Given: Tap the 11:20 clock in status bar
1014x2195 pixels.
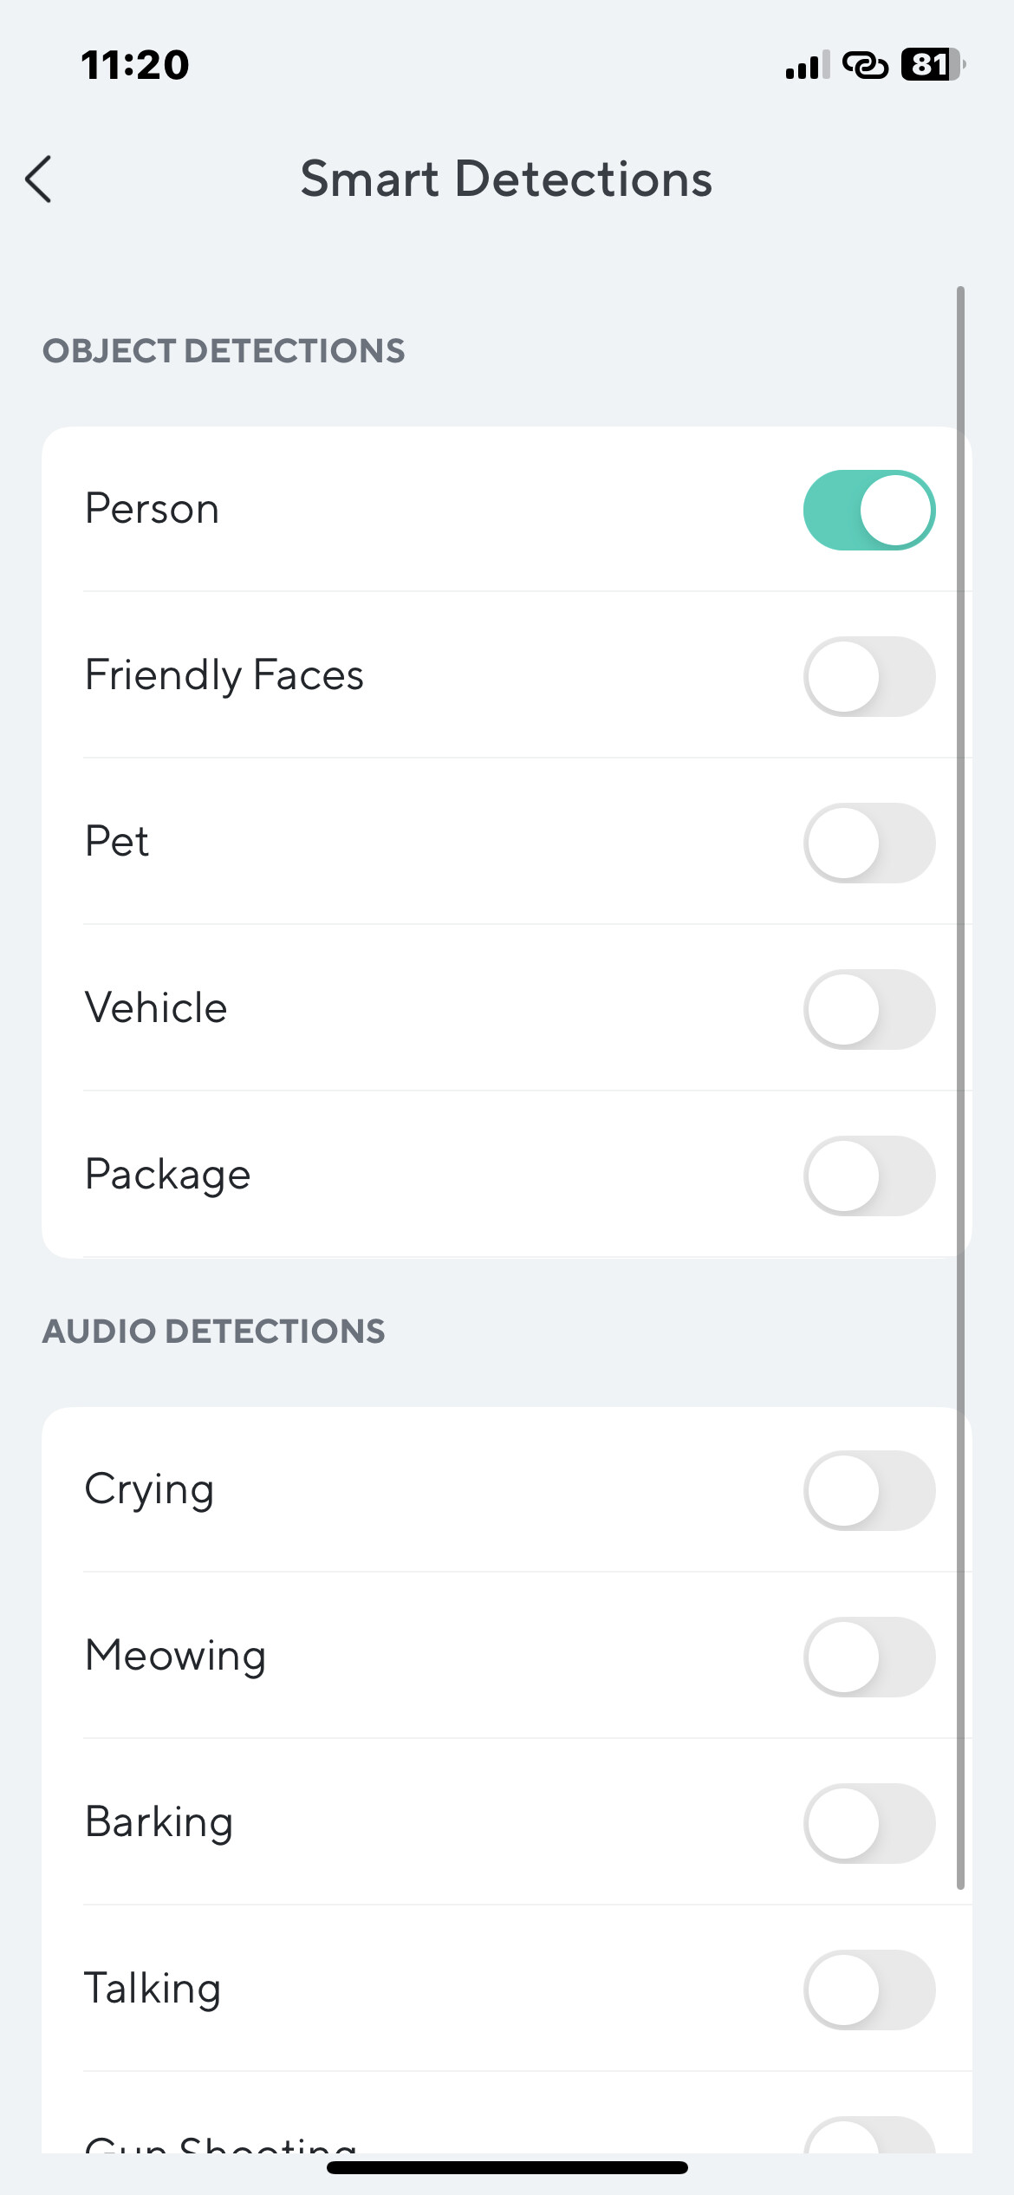Looking at the screenshot, I should (135, 65).
